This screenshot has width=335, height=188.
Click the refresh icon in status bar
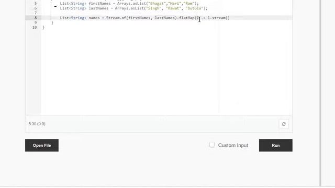coord(284,124)
